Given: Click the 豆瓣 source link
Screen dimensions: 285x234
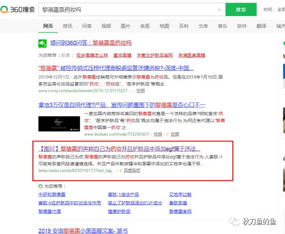Looking at the screenshot, I should (x=175, y=134).
